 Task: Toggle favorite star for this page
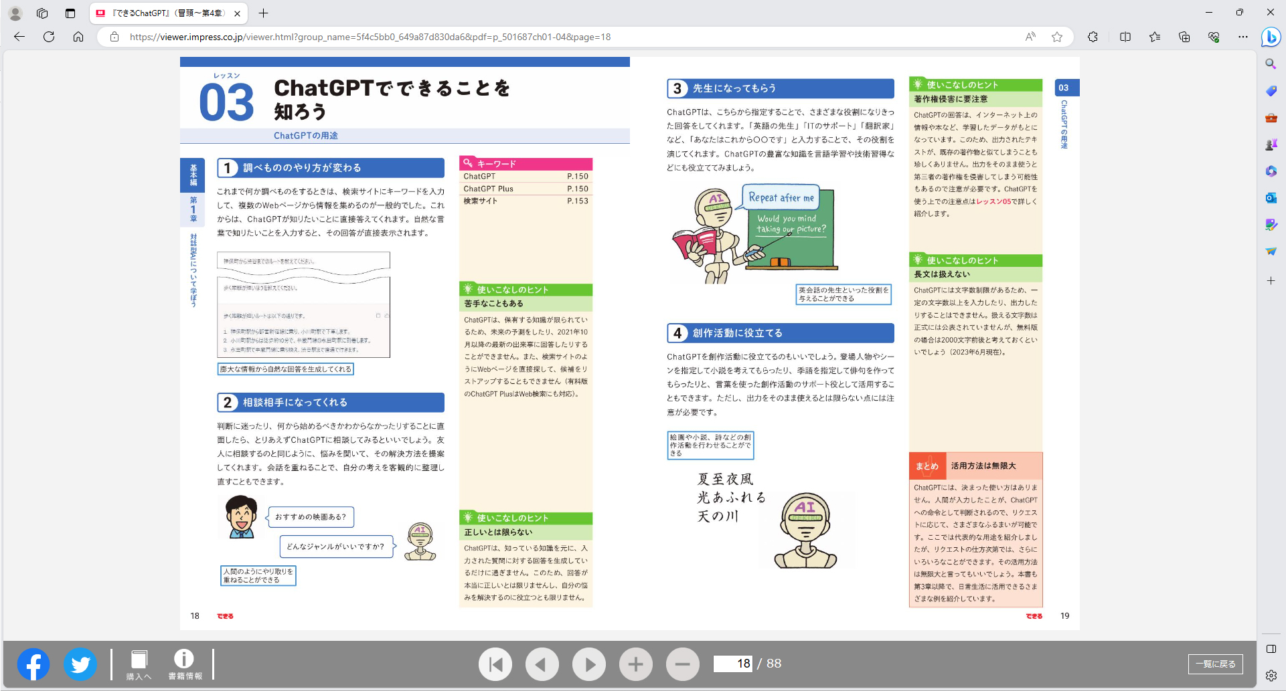point(1058,37)
